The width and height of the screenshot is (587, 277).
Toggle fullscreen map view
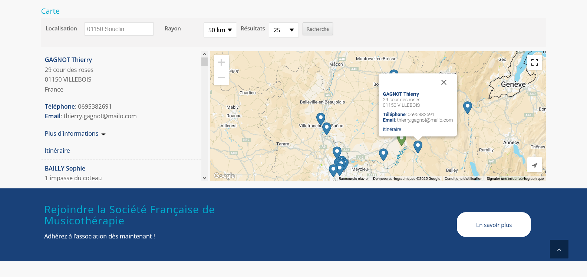pyautogui.click(x=535, y=62)
